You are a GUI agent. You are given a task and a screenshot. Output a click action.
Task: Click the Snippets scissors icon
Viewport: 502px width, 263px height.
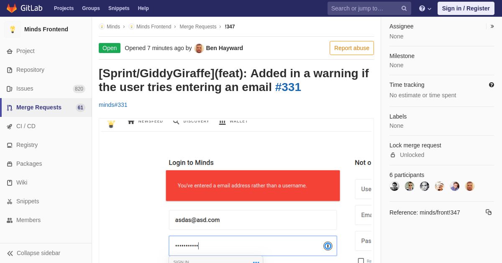point(10,202)
